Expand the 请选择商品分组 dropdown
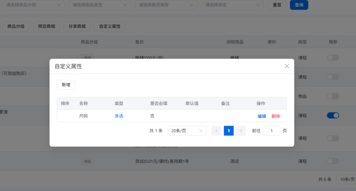Screen dimensions: 356x191 click(33, 5)
